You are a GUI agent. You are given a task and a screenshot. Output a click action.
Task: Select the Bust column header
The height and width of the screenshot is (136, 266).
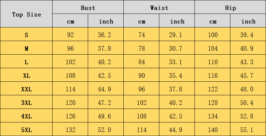[88, 7]
